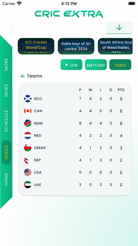Open MORE in the side menu
The height and width of the screenshot is (246, 138).
click(6, 64)
